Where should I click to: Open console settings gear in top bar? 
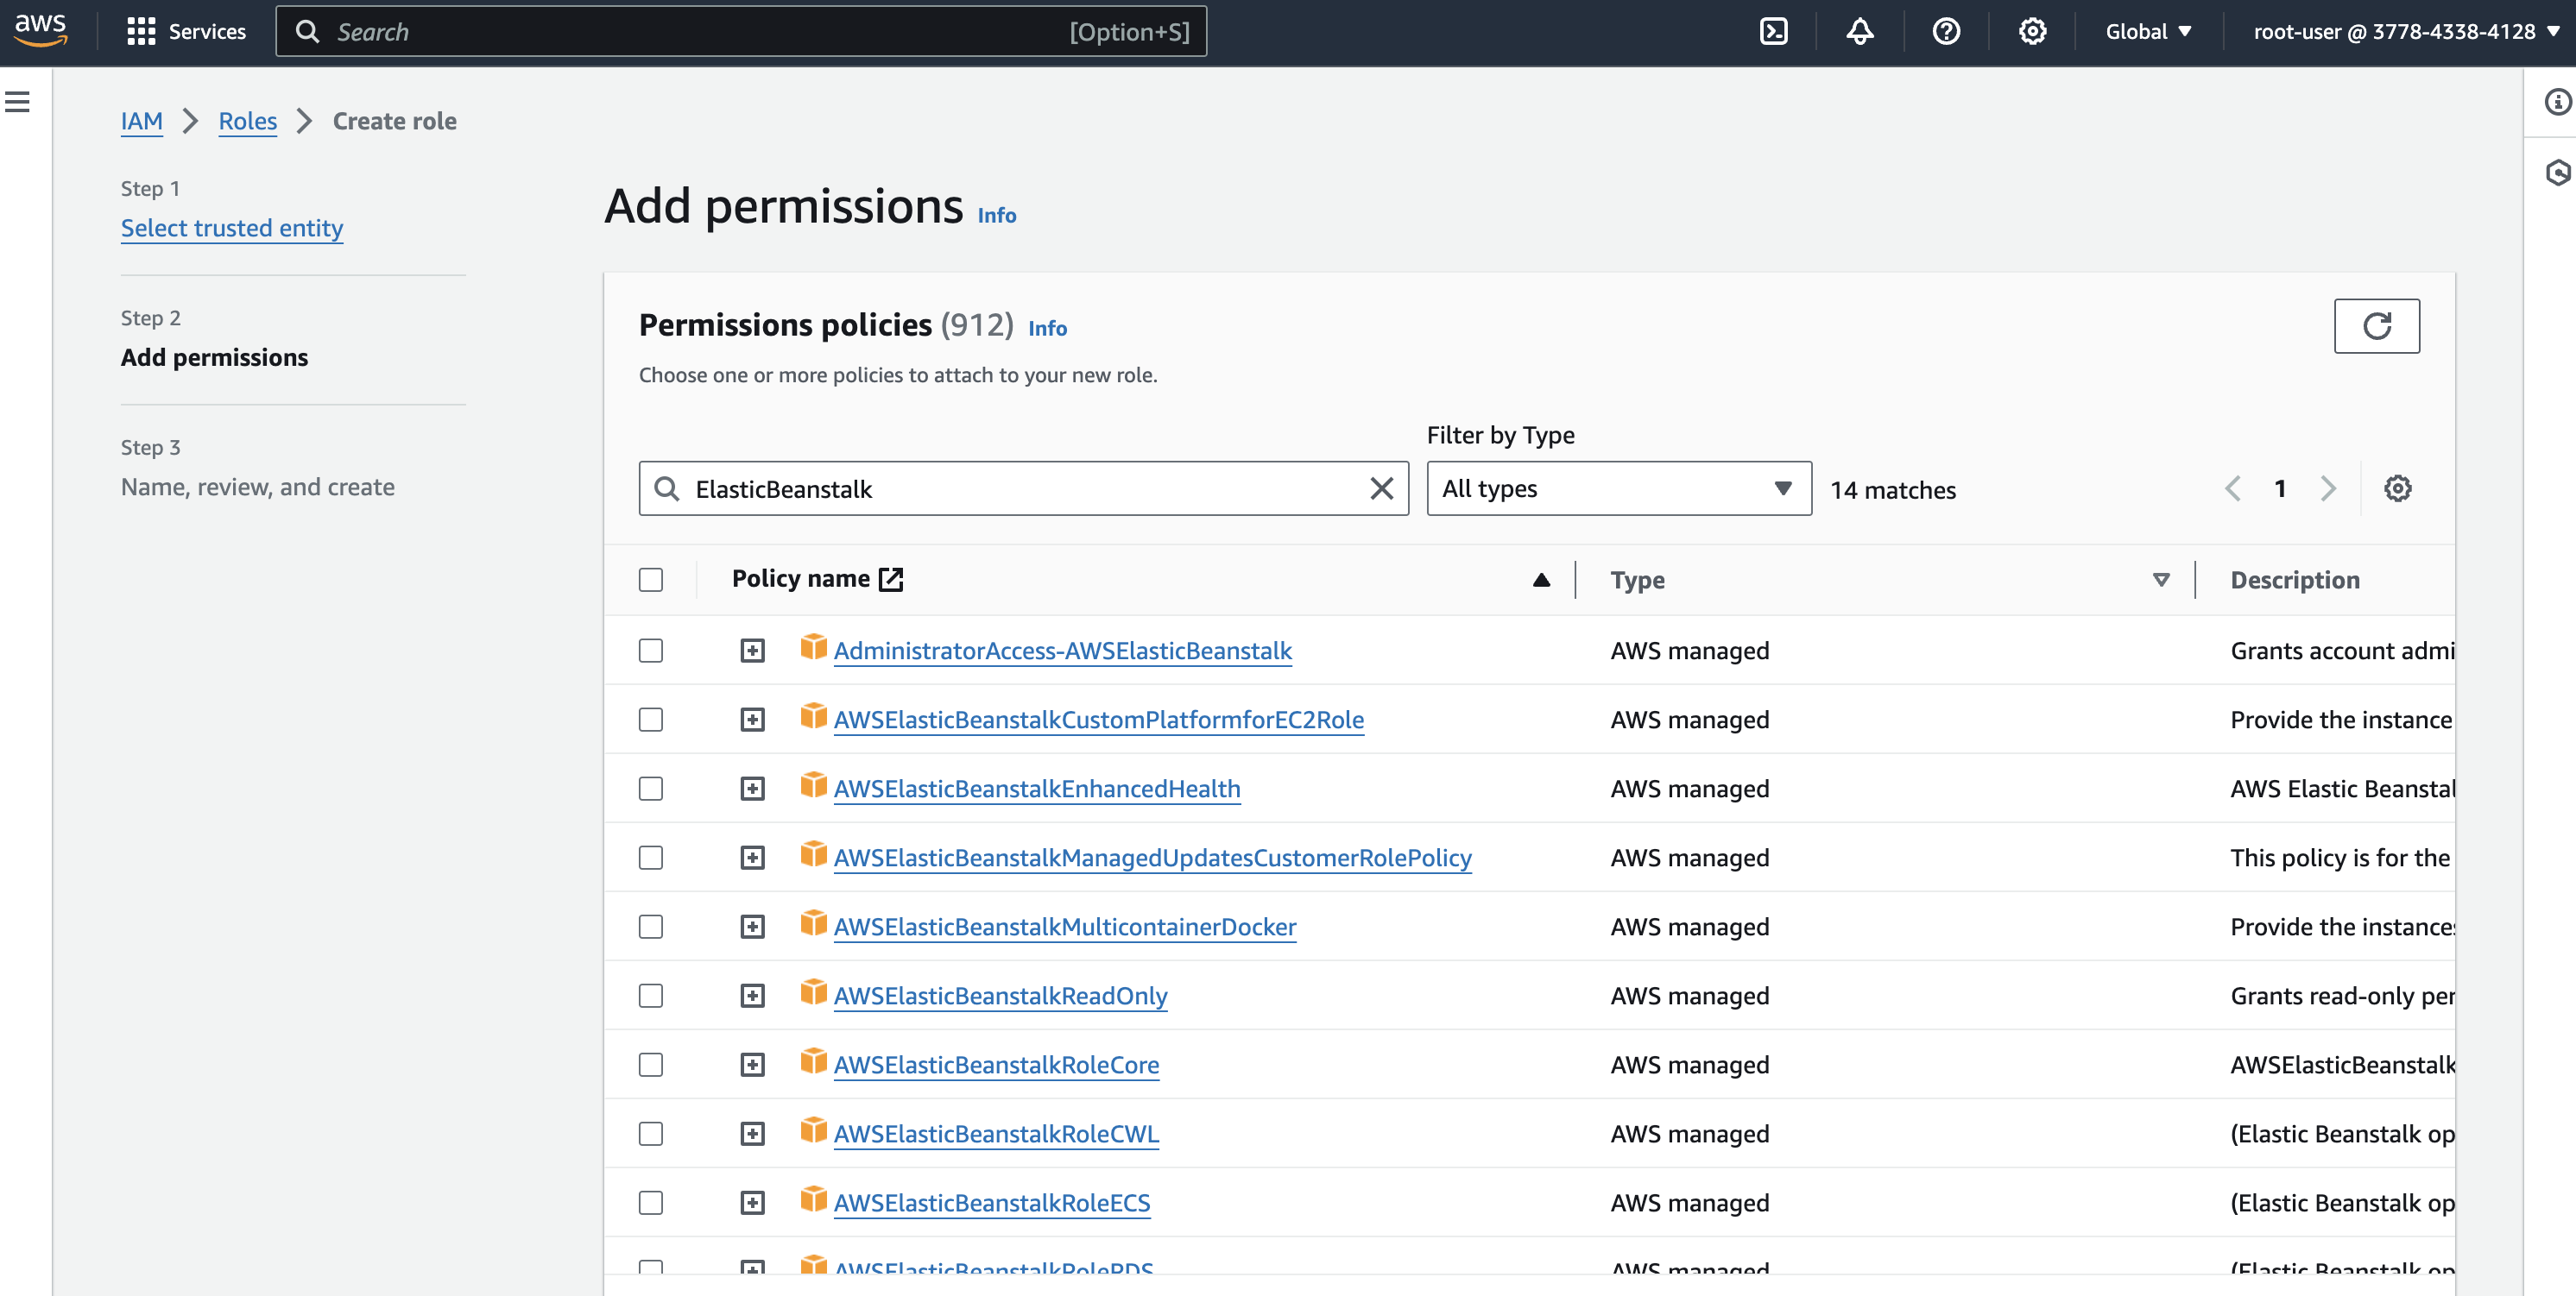click(2031, 32)
